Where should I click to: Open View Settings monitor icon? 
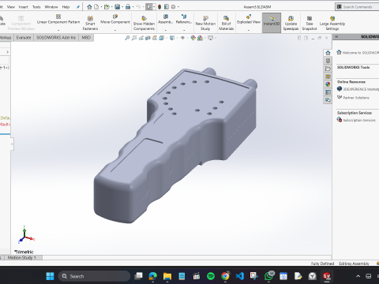coord(210,38)
